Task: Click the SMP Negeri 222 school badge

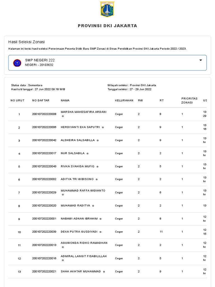Action: [17, 63]
